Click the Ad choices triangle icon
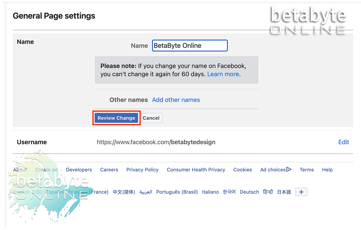The width and height of the screenshot is (361, 230). point(289,170)
